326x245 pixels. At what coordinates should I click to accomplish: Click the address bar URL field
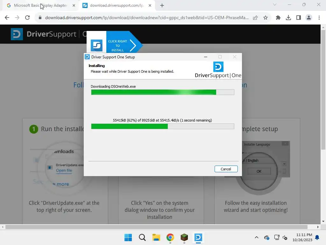147,18
